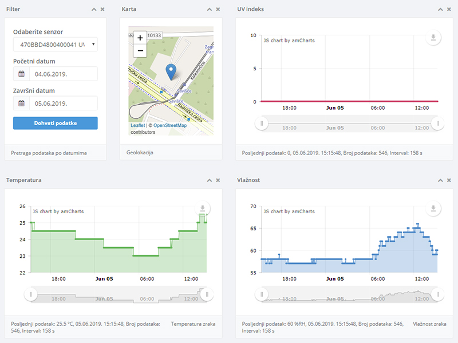The width and height of the screenshot is (458, 343).
Task: Zoom out on the map
Action: point(140,50)
